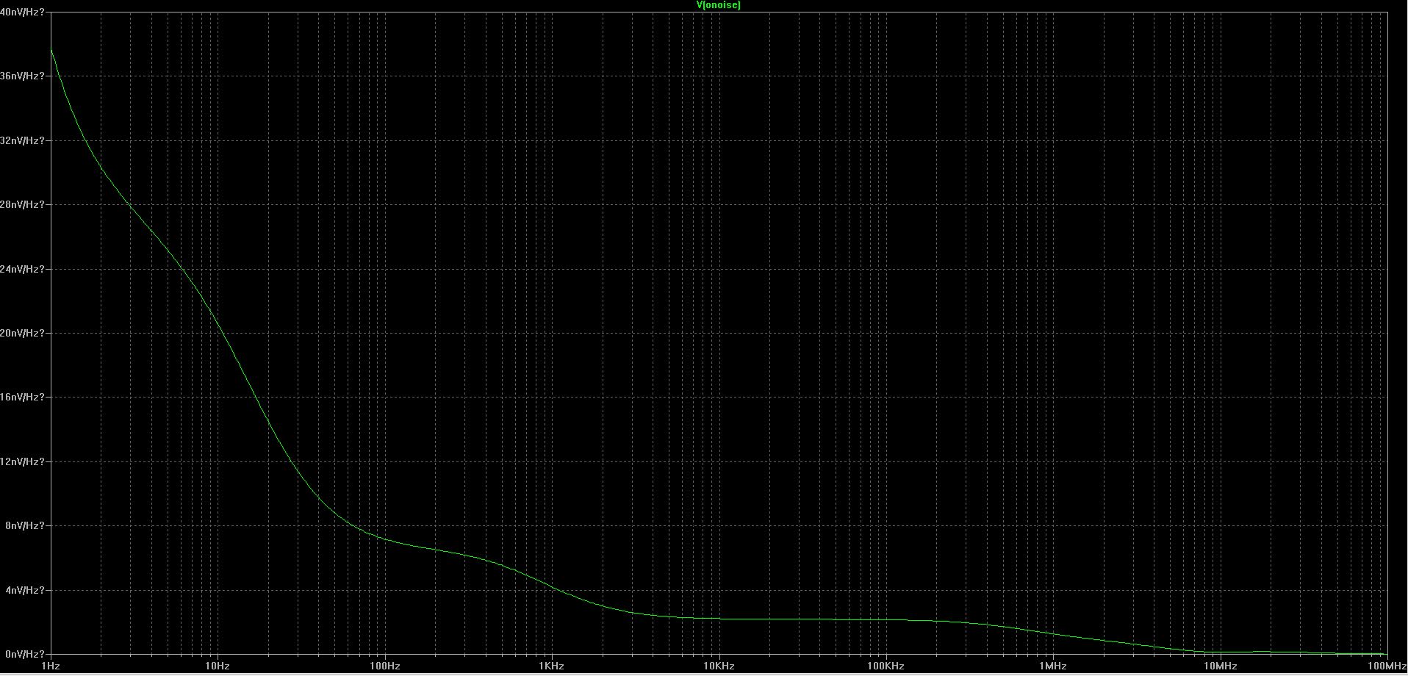The height and width of the screenshot is (676, 1408).
Task: Click the 24nV/Hz axis label
Action: (x=21, y=269)
